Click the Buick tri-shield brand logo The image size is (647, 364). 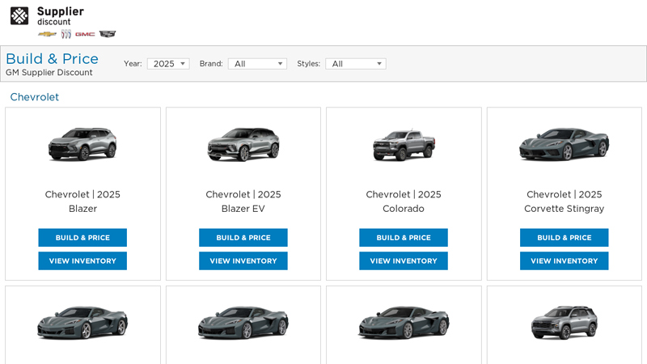tap(66, 34)
